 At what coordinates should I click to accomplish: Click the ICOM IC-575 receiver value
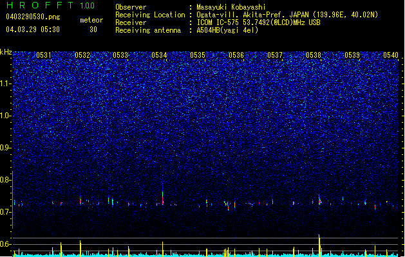tap(258, 22)
